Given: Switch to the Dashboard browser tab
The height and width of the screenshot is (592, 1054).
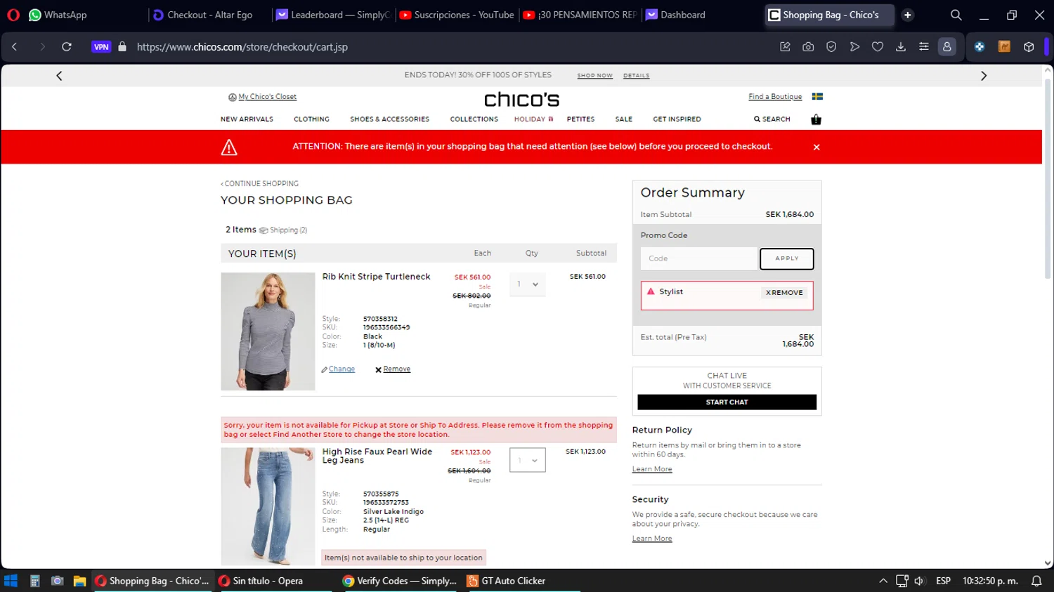Looking at the screenshot, I should click(675, 15).
